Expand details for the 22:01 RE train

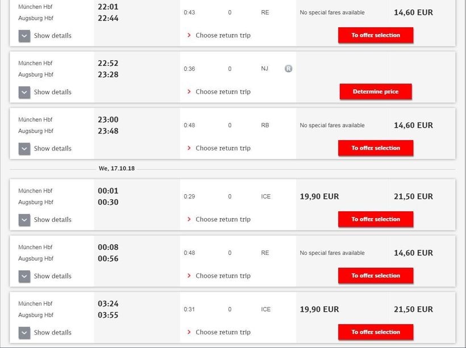point(24,36)
